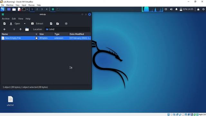
Task: Expand the Open recent dropdown arrow
Action: point(24,24)
